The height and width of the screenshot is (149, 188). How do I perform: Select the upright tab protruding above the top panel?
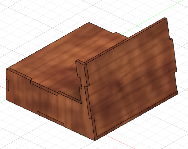pos(80,72)
